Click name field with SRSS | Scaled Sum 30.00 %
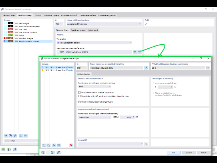The height and width of the screenshot is (163, 217). (x=116, y=68)
